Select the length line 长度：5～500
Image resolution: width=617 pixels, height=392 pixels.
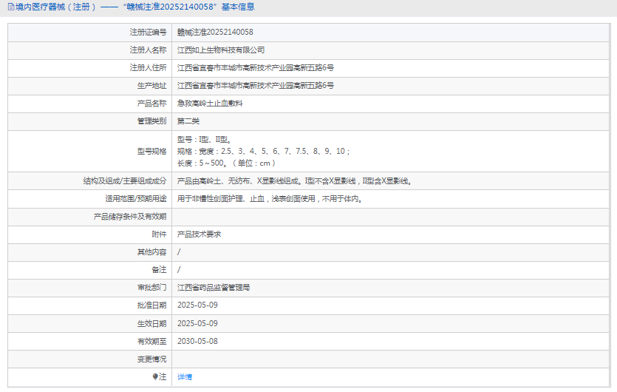(x=227, y=163)
